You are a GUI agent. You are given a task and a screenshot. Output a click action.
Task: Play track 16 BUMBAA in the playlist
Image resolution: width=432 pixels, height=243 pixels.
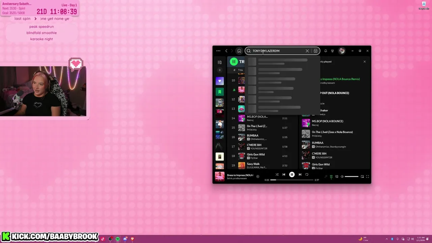point(262,137)
